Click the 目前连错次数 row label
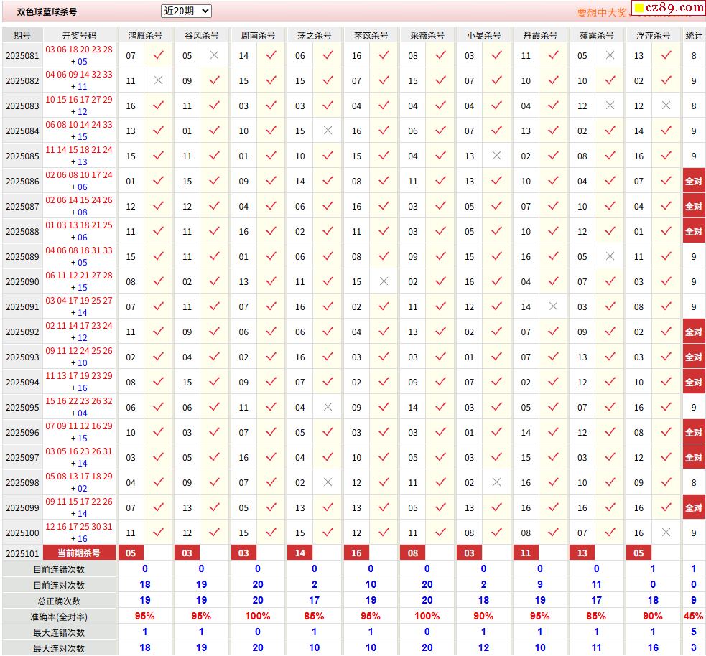Viewport: 706px width, 656px height. click(59, 569)
